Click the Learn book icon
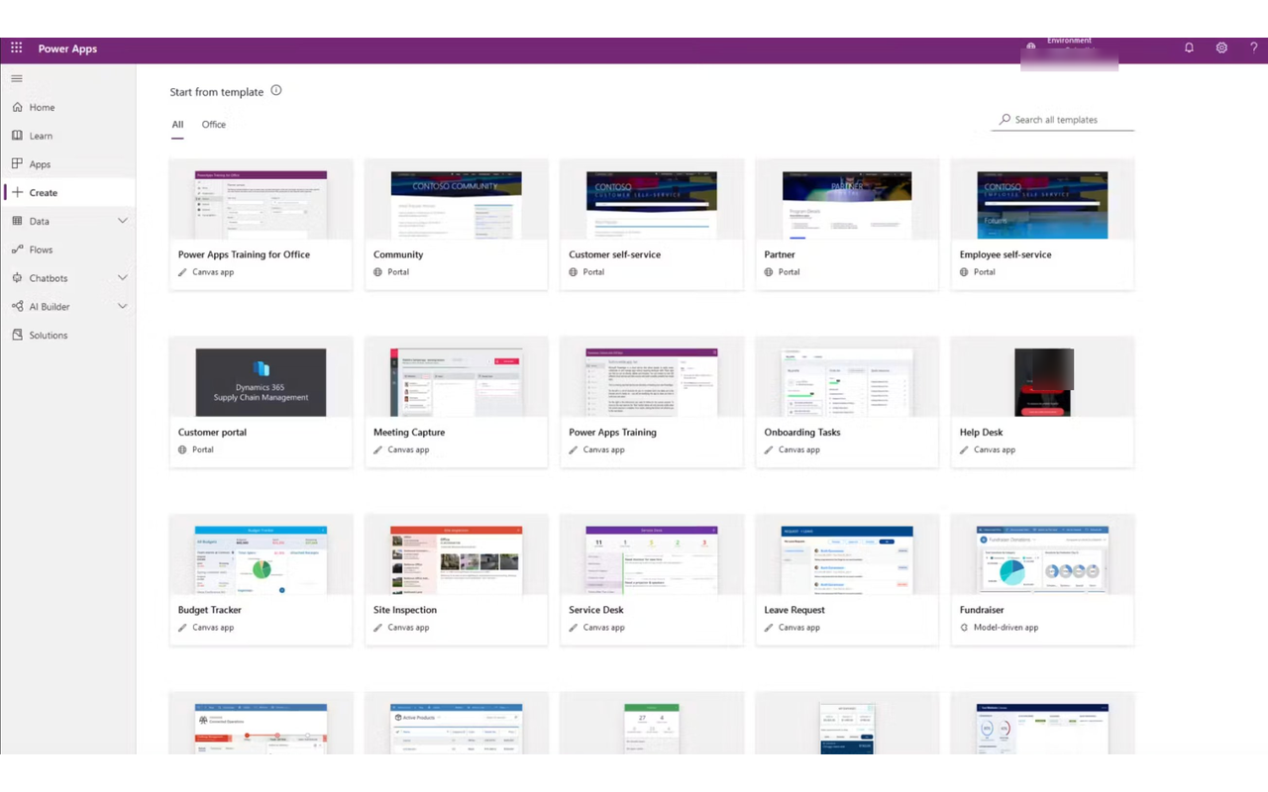This screenshot has height=792, width=1268. (17, 136)
